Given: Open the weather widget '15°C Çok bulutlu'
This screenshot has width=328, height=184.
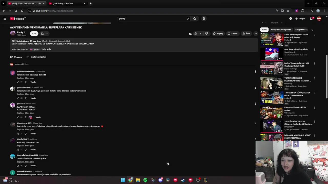Looking at the screenshot, I should 11,180.
